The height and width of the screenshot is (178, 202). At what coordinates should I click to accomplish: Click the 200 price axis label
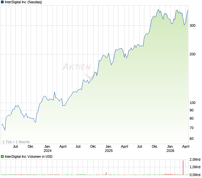(193, 54)
